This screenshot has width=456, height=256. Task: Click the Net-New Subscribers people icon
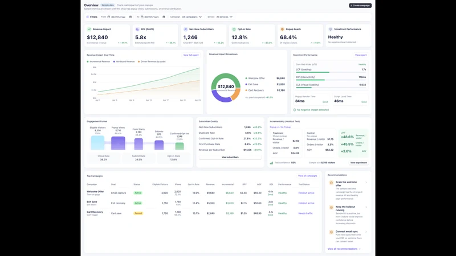(x=186, y=30)
